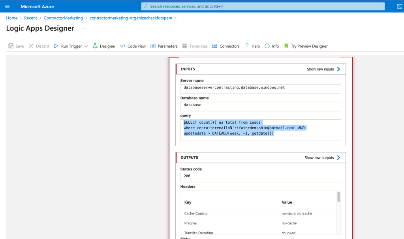This screenshot has height=239, width=404.
Task: Select Pragma header key
Action: point(190,223)
